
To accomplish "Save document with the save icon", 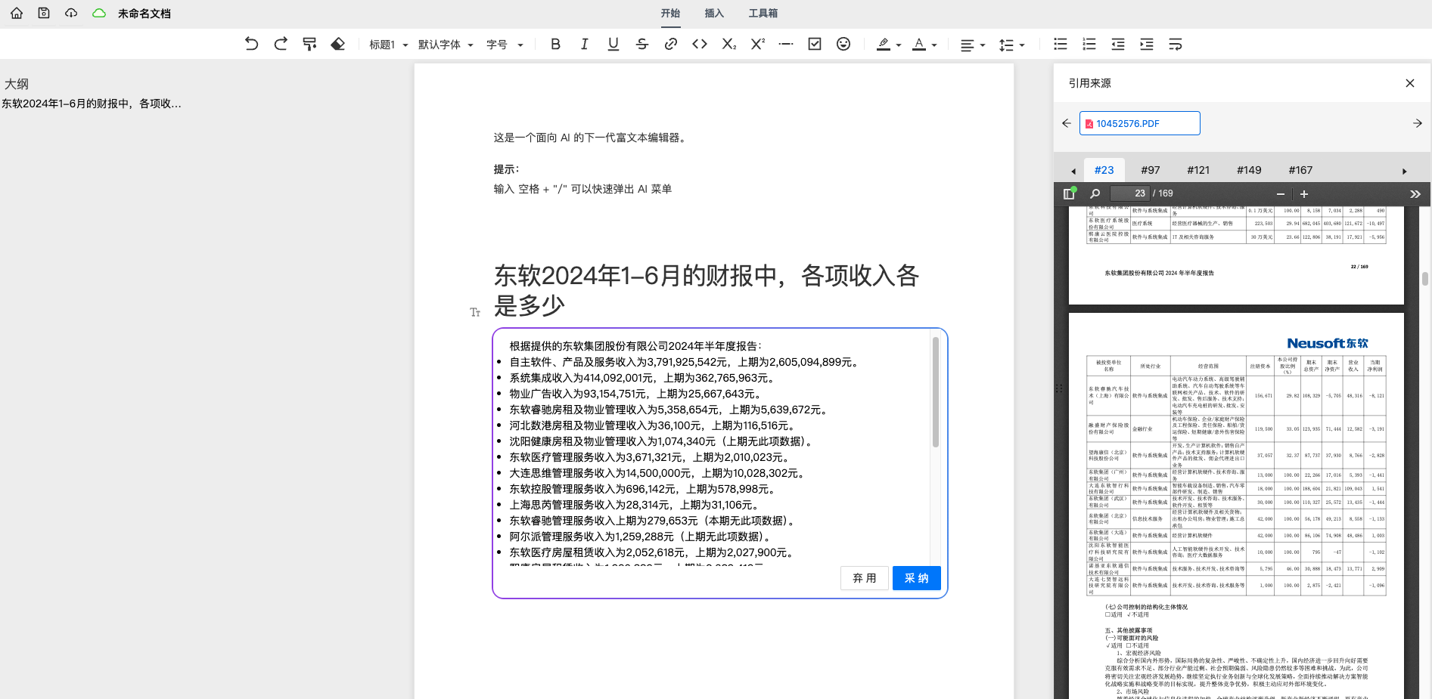I will click(x=44, y=14).
